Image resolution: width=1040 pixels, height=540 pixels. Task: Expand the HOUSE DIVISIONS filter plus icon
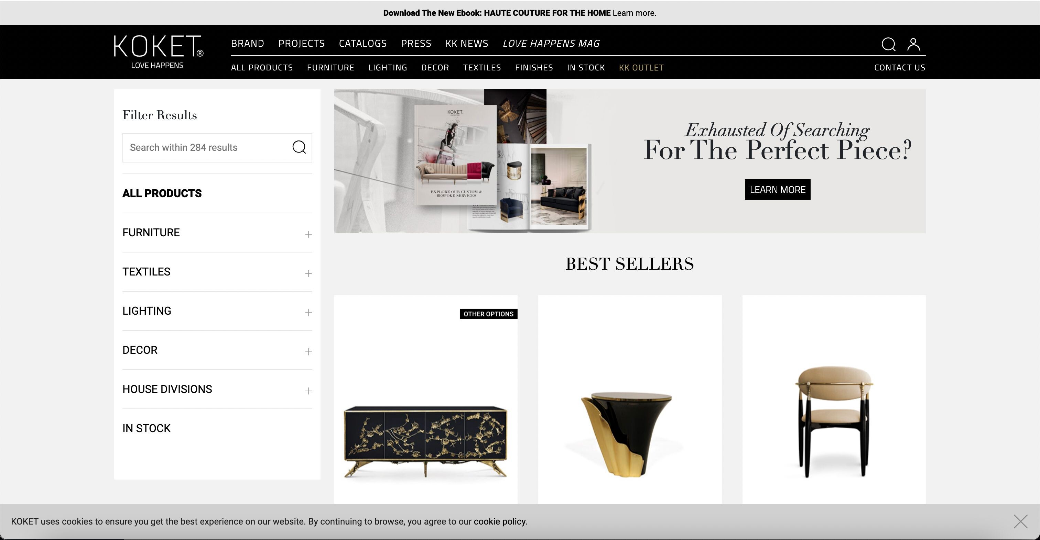pyautogui.click(x=308, y=391)
